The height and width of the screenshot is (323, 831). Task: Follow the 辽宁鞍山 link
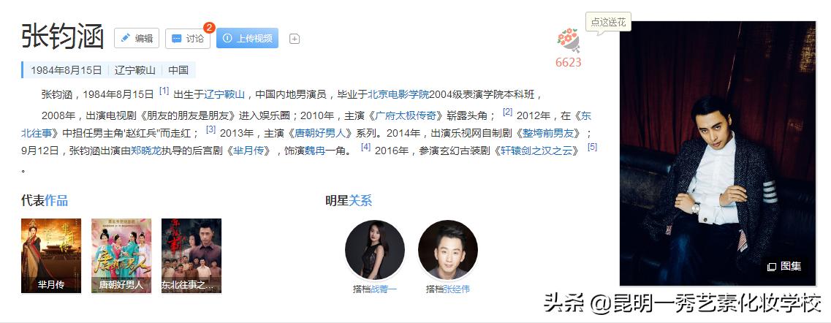tap(224, 95)
